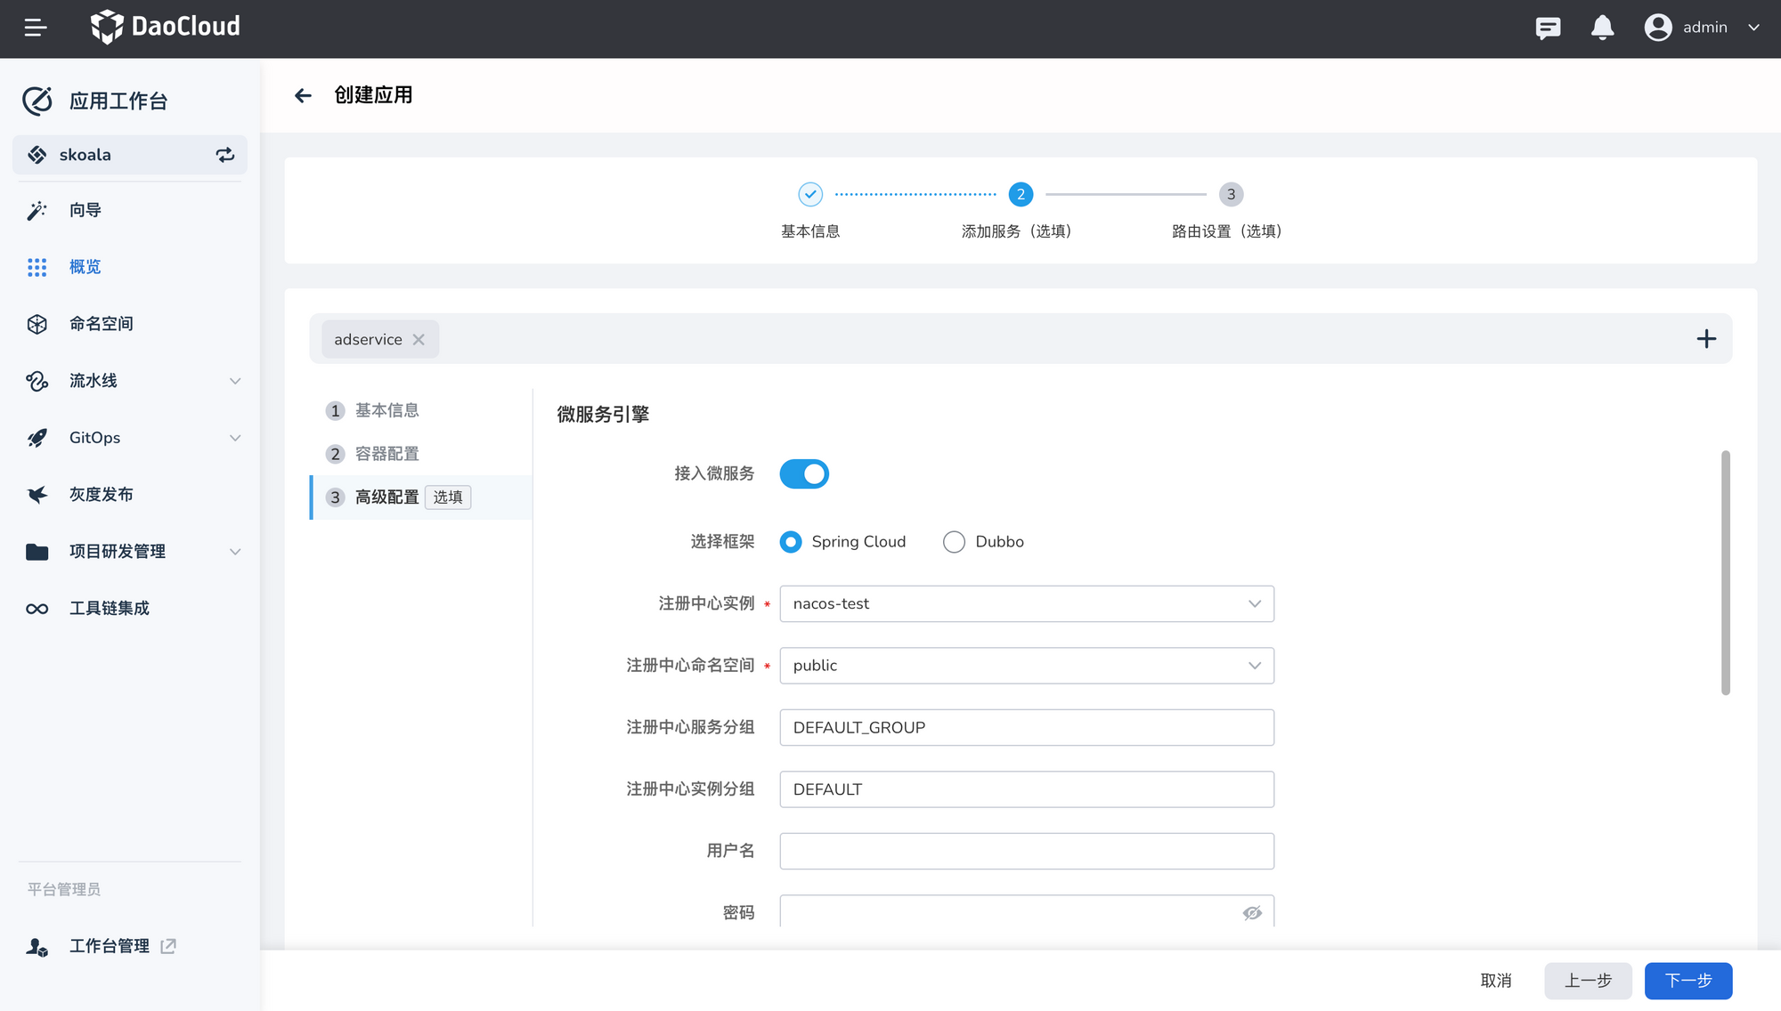Expand the admin account dropdown arrow
The height and width of the screenshot is (1011, 1781).
coord(1753,28)
